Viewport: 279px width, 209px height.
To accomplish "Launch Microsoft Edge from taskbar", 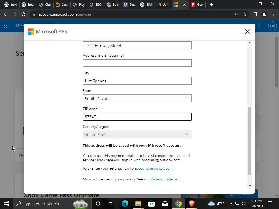I will pos(125,204).
